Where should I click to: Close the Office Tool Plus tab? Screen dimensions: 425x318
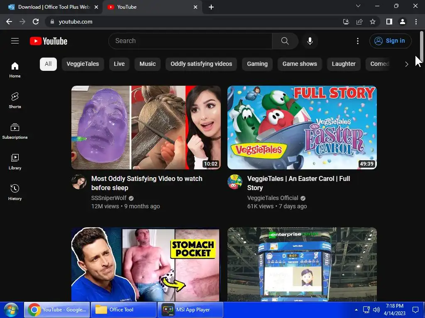pos(96,7)
